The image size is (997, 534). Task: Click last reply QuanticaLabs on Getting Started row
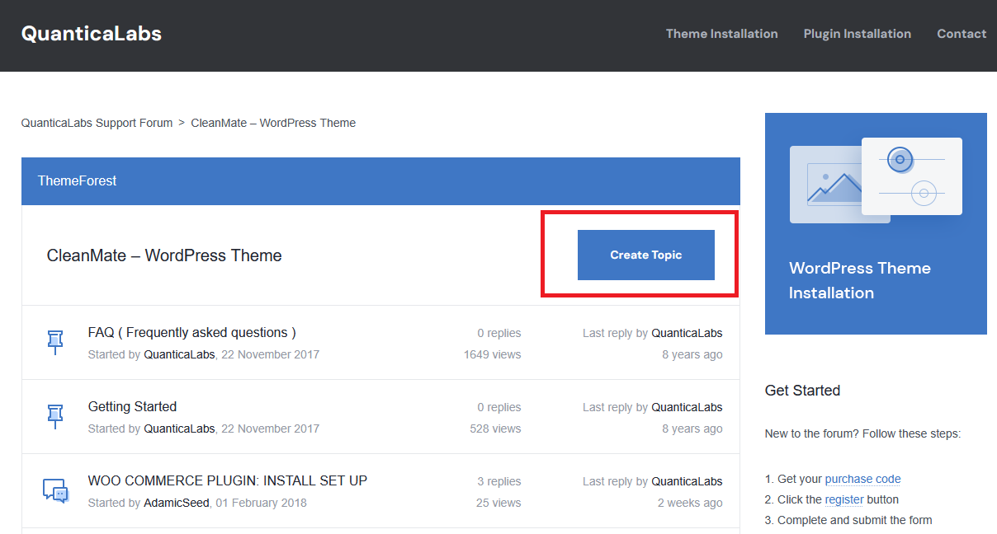[x=687, y=407]
